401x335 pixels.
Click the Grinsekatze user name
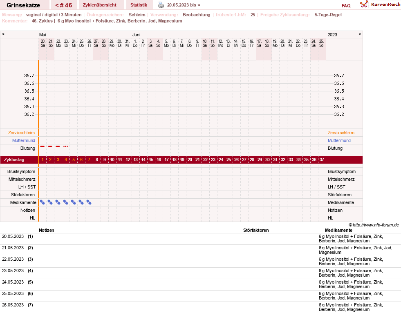click(x=23, y=5)
